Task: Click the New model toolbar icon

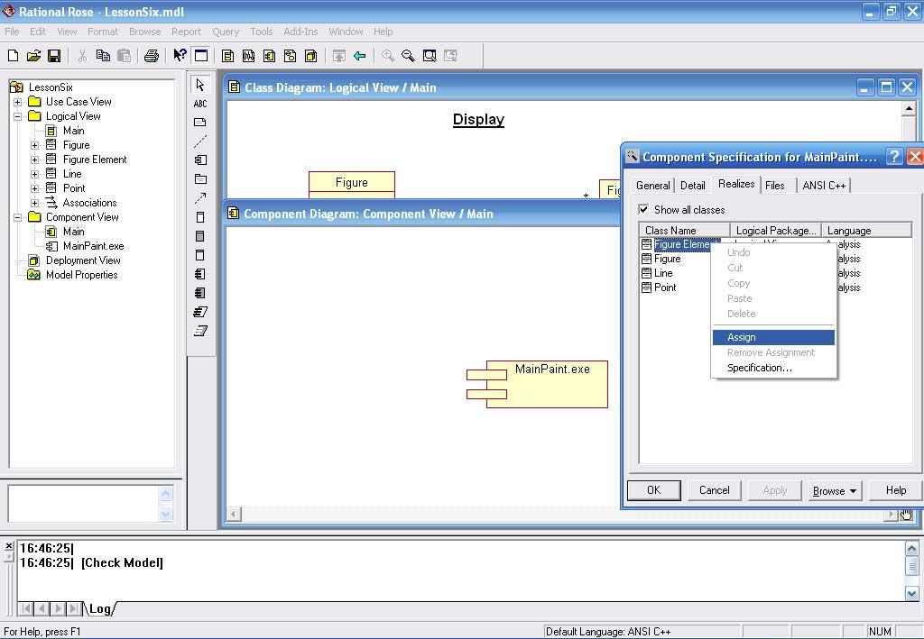Action: [x=13, y=56]
